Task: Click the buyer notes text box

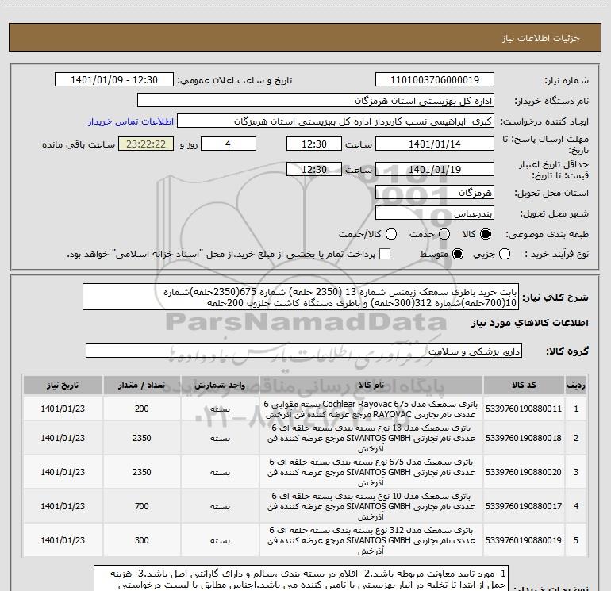Action: pyautogui.click(x=302, y=578)
